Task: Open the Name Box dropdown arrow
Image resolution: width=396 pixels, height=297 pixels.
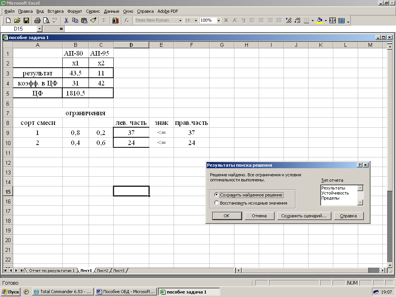Action: (x=39, y=29)
